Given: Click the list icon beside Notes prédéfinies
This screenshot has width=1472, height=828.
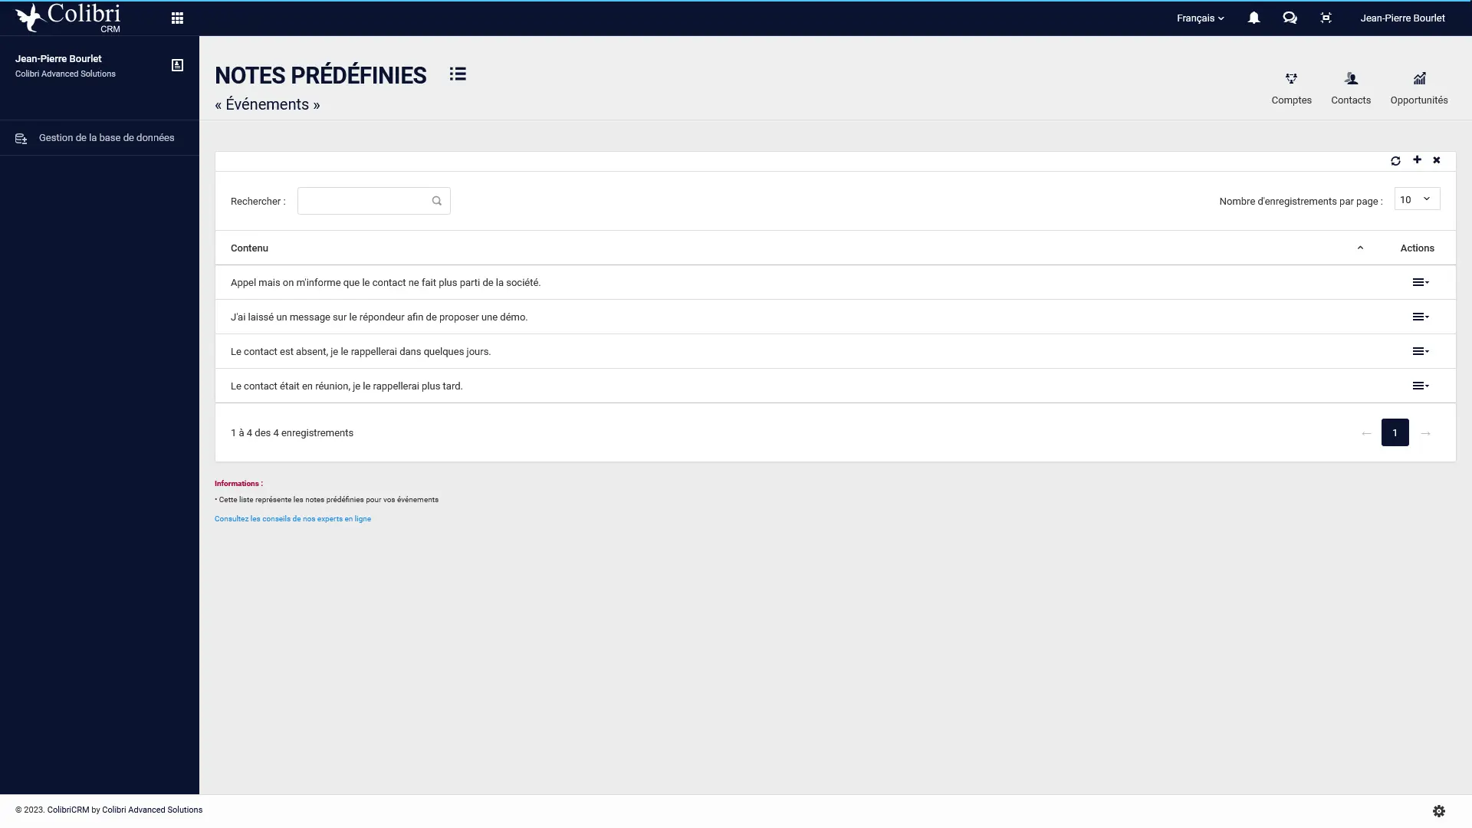Looking at the screenshot, I should point(458,74).
